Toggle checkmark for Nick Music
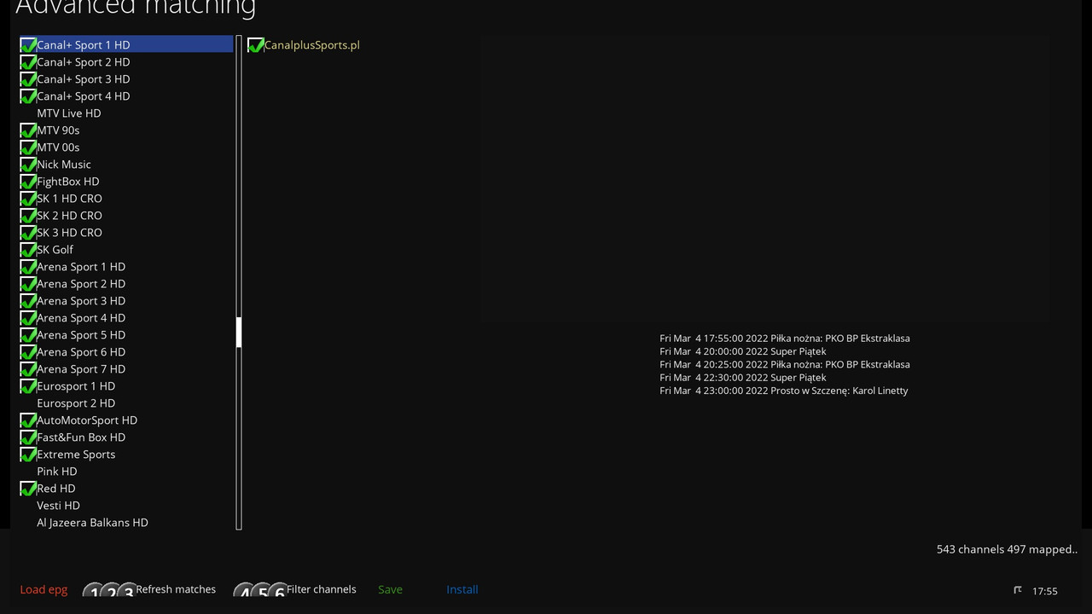 [x=28, y=164]
